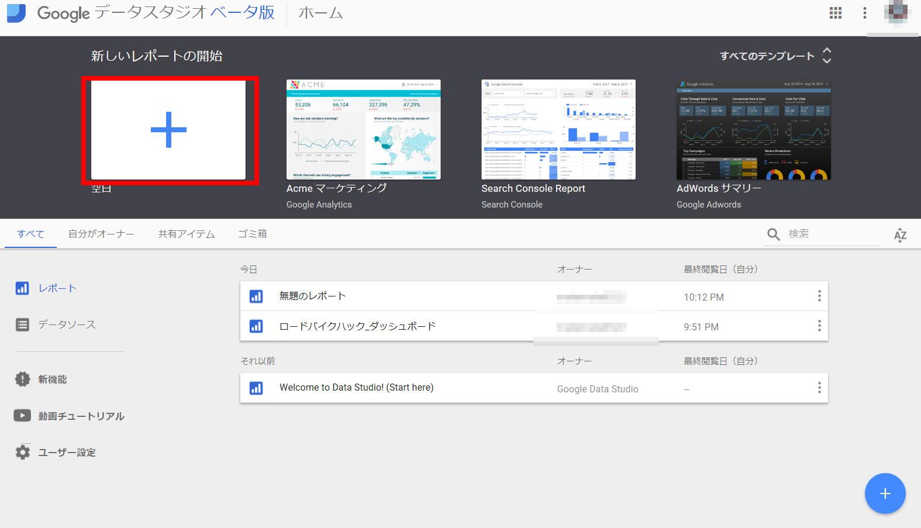Screen dimensions: 921x528
Task: Open the Google apps grid icon
Action: tap(836, 13)
